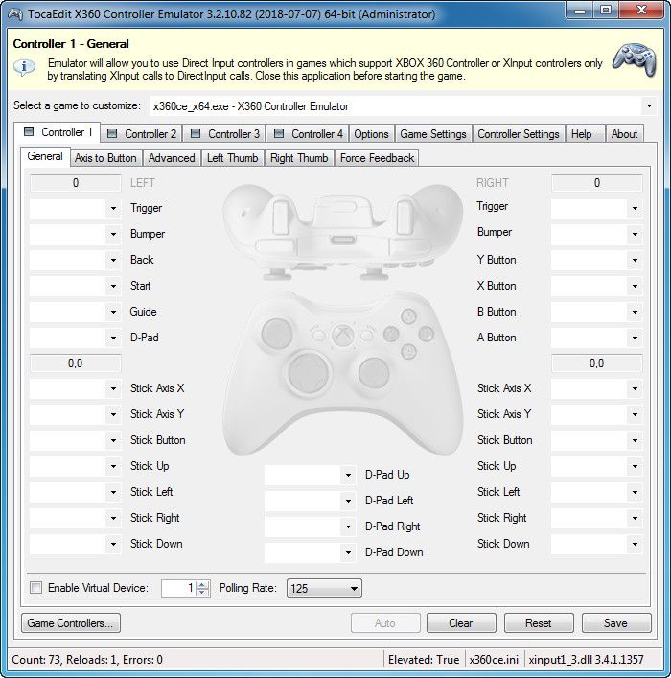
Task: Click the Save button
Action: pyautogui.click(x=615, y=623)
